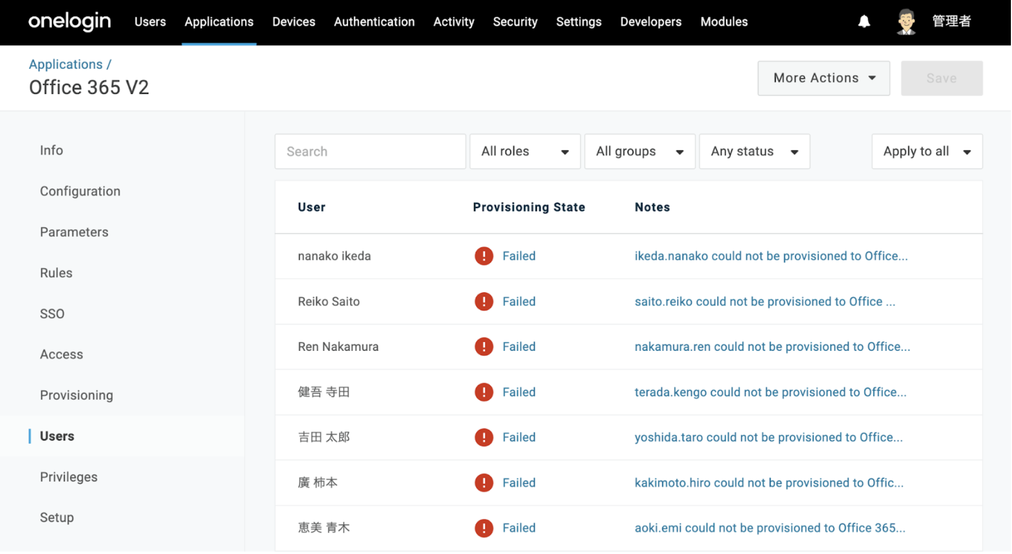
Task: Open the terada.kengo provisioning note
Action: 771,392
